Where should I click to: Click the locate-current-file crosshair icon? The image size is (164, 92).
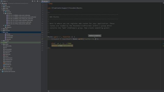(33, 1)
